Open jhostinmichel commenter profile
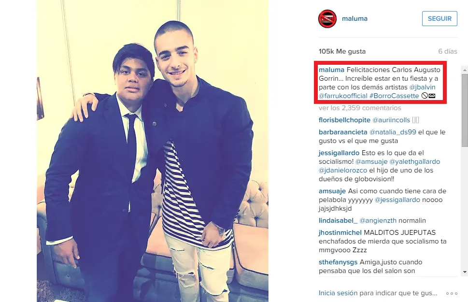The image size is (468, 302). coord(340,233)
